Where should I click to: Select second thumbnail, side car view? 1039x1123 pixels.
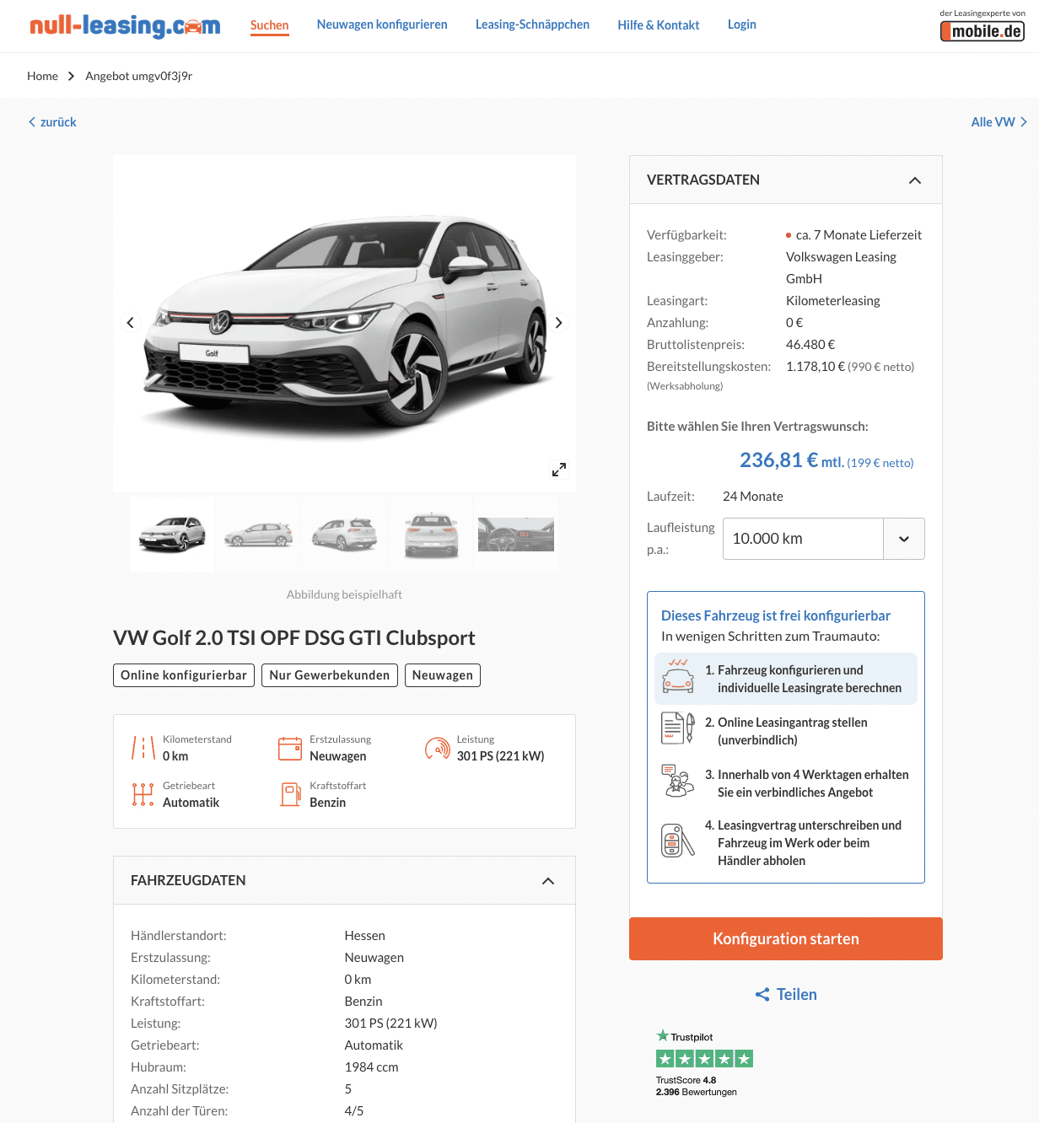point(258,535)
